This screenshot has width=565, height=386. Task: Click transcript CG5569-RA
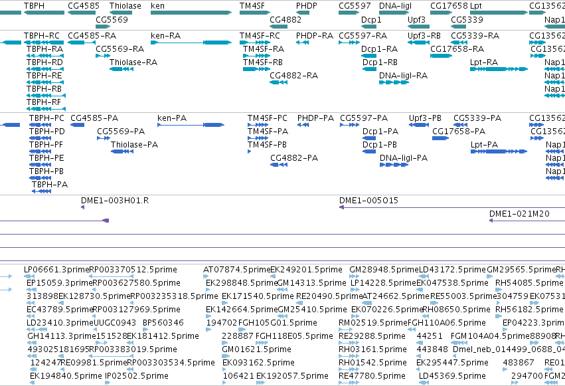120,49
